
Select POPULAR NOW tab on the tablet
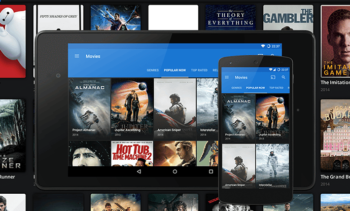[175, 70]
